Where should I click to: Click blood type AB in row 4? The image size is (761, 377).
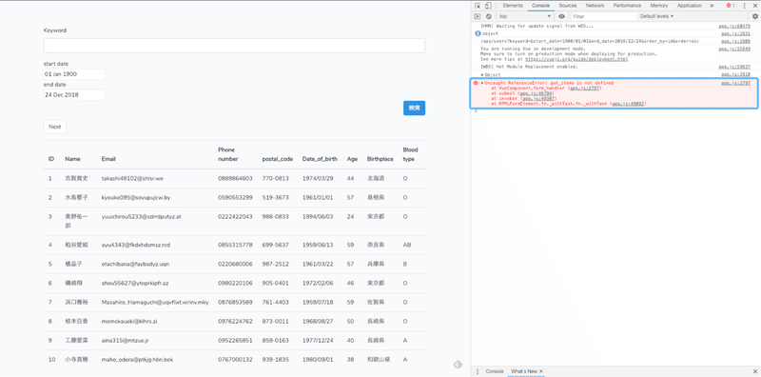[x=407, y=245]
